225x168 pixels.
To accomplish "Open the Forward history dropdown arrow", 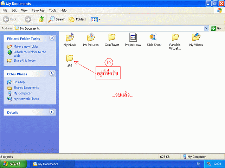I will point(34,19).
